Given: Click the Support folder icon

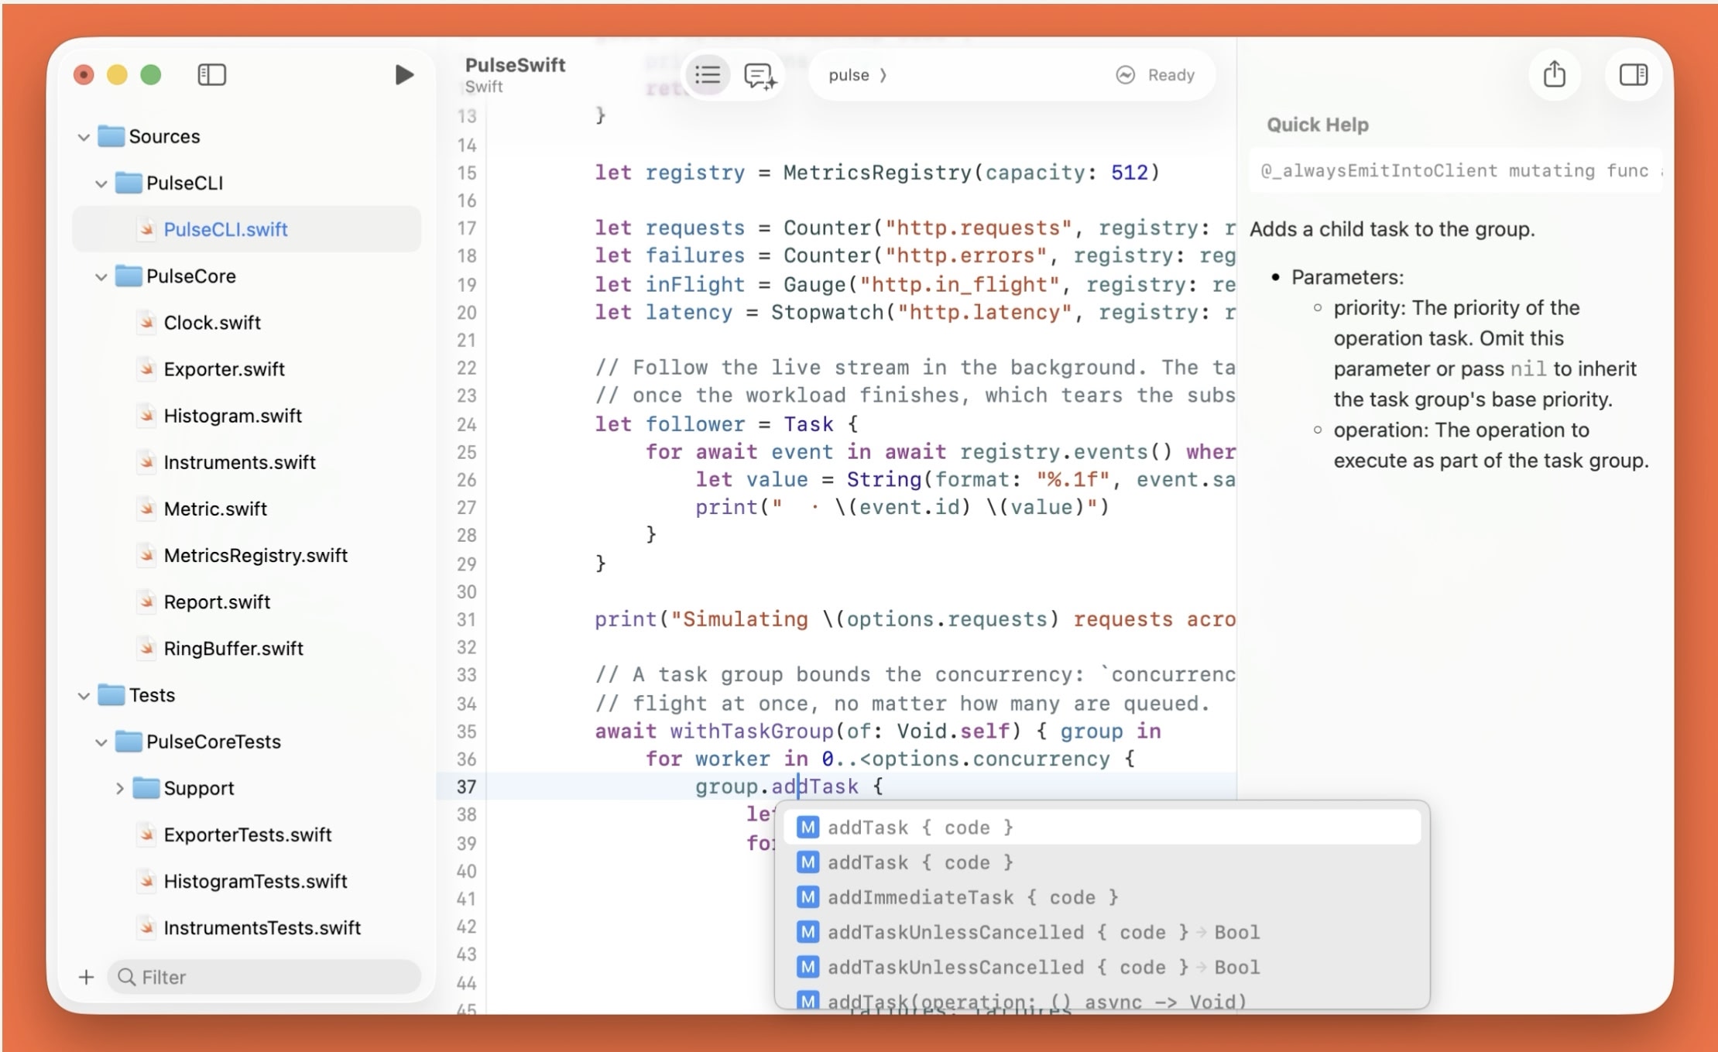Looking at the screenshot, I should [x=146, y=787].
